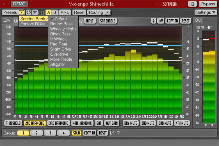Choose the Overdrive preset

click(x=63, y=54)
